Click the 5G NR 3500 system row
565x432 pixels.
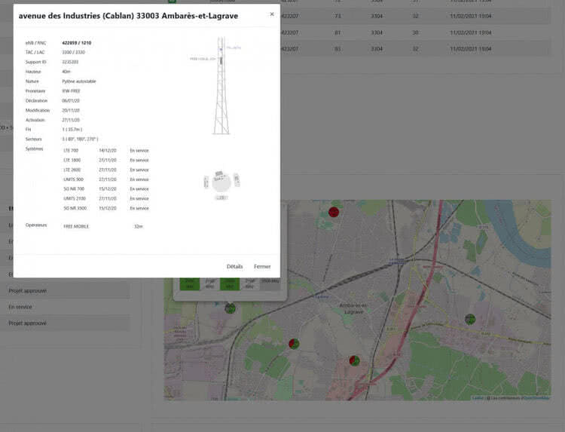[x=105, y=207]
